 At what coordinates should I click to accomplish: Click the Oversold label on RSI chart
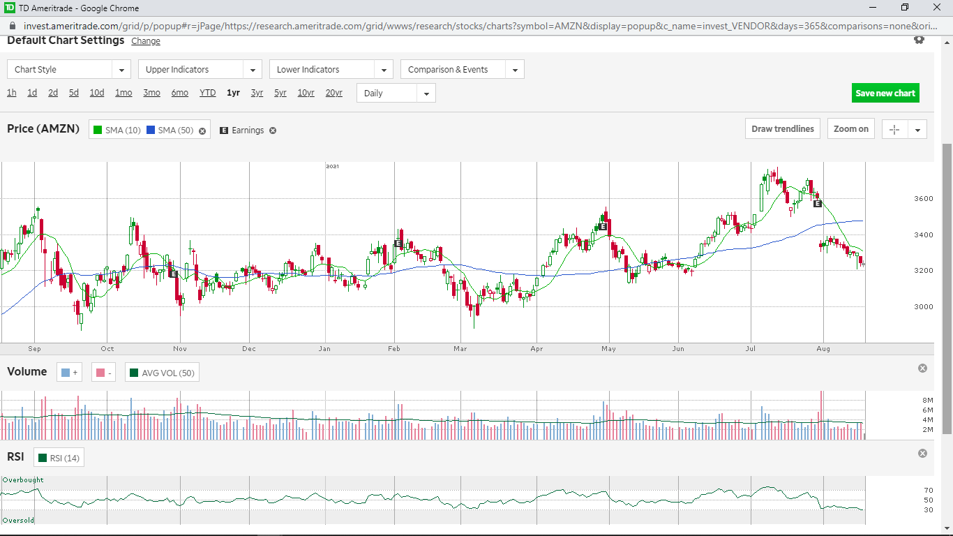(x=18, y=521)
